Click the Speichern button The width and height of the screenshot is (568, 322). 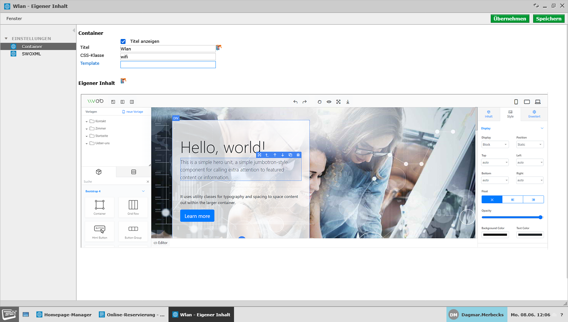tap(549, 19)
